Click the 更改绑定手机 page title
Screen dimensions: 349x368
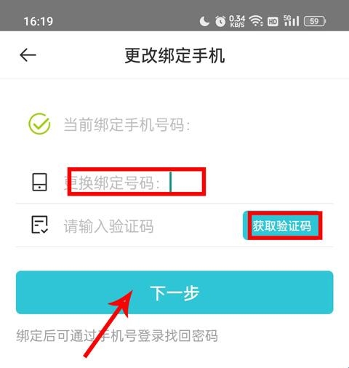[x=174, y=55]
